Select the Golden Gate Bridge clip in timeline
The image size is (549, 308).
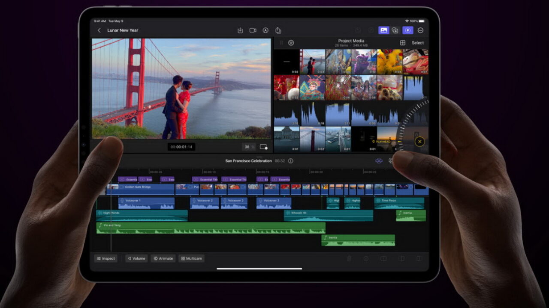tap(141, 190)
